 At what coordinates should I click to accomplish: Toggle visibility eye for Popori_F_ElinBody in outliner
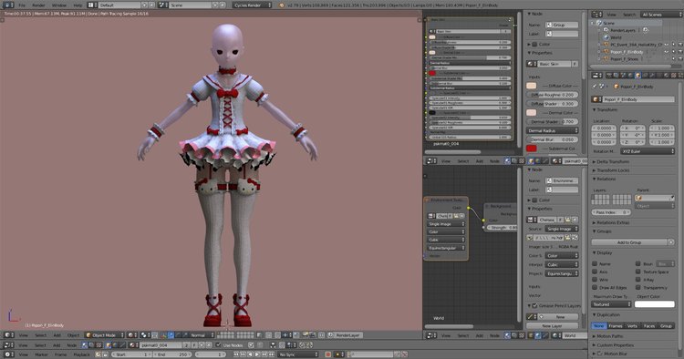667,52
